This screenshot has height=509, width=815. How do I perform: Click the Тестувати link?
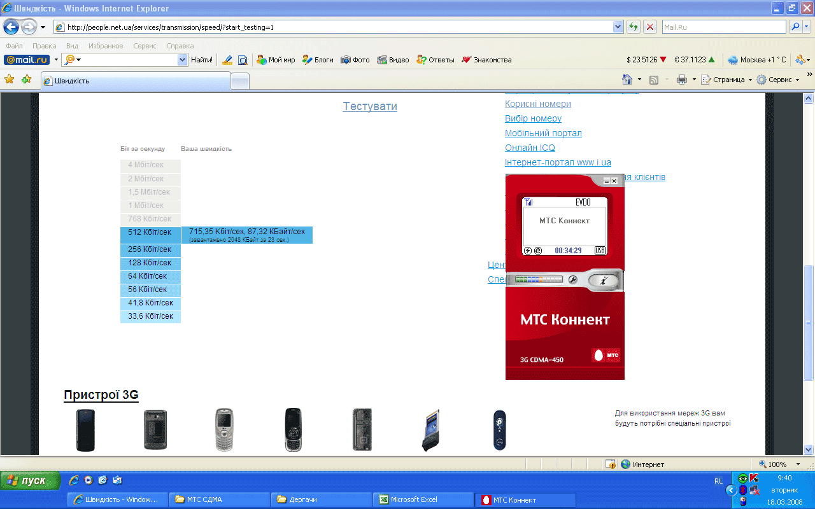tap(370, 106)
